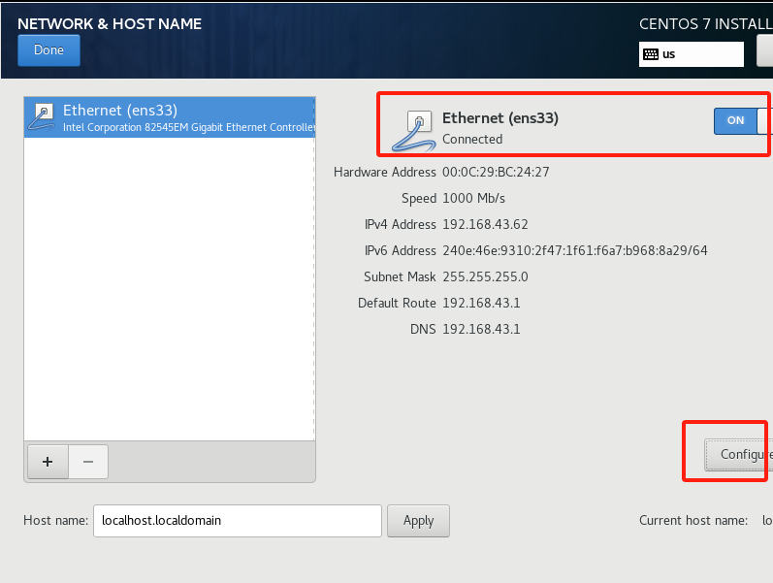Viewport: 773px width, 583px height.
Task: Click the Ethernet cable icon in the details panel
Action: (414, 130)
